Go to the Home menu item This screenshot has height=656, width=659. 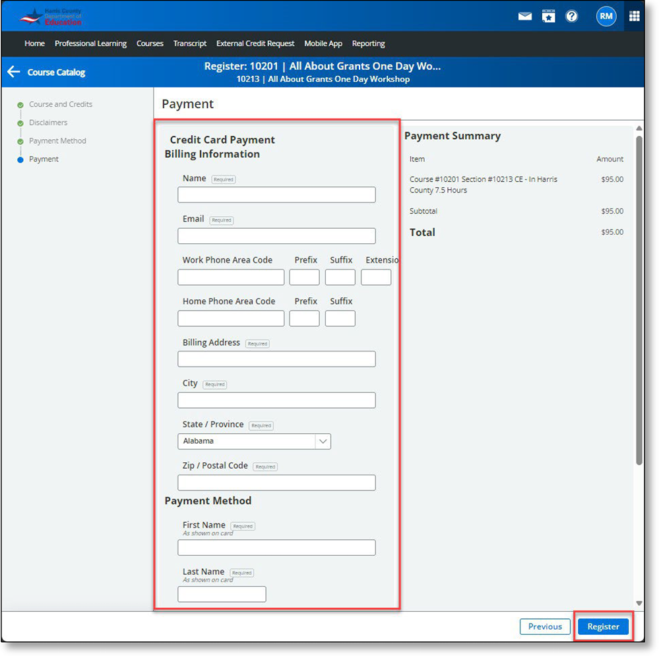[x=34, y=44]
